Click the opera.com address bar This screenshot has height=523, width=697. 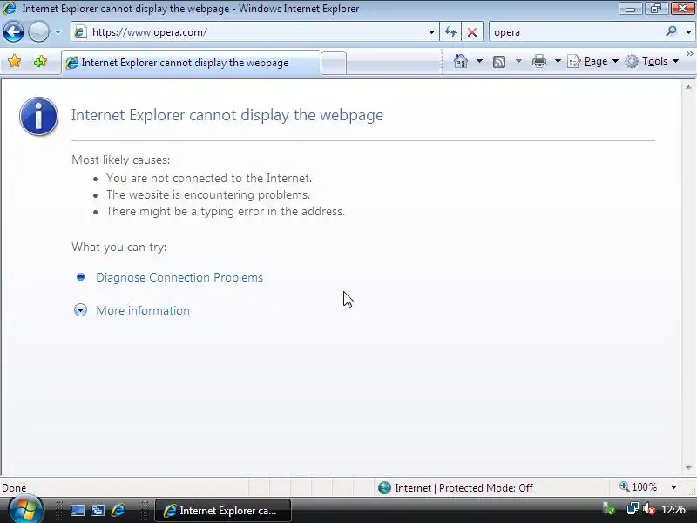(255, 32)
